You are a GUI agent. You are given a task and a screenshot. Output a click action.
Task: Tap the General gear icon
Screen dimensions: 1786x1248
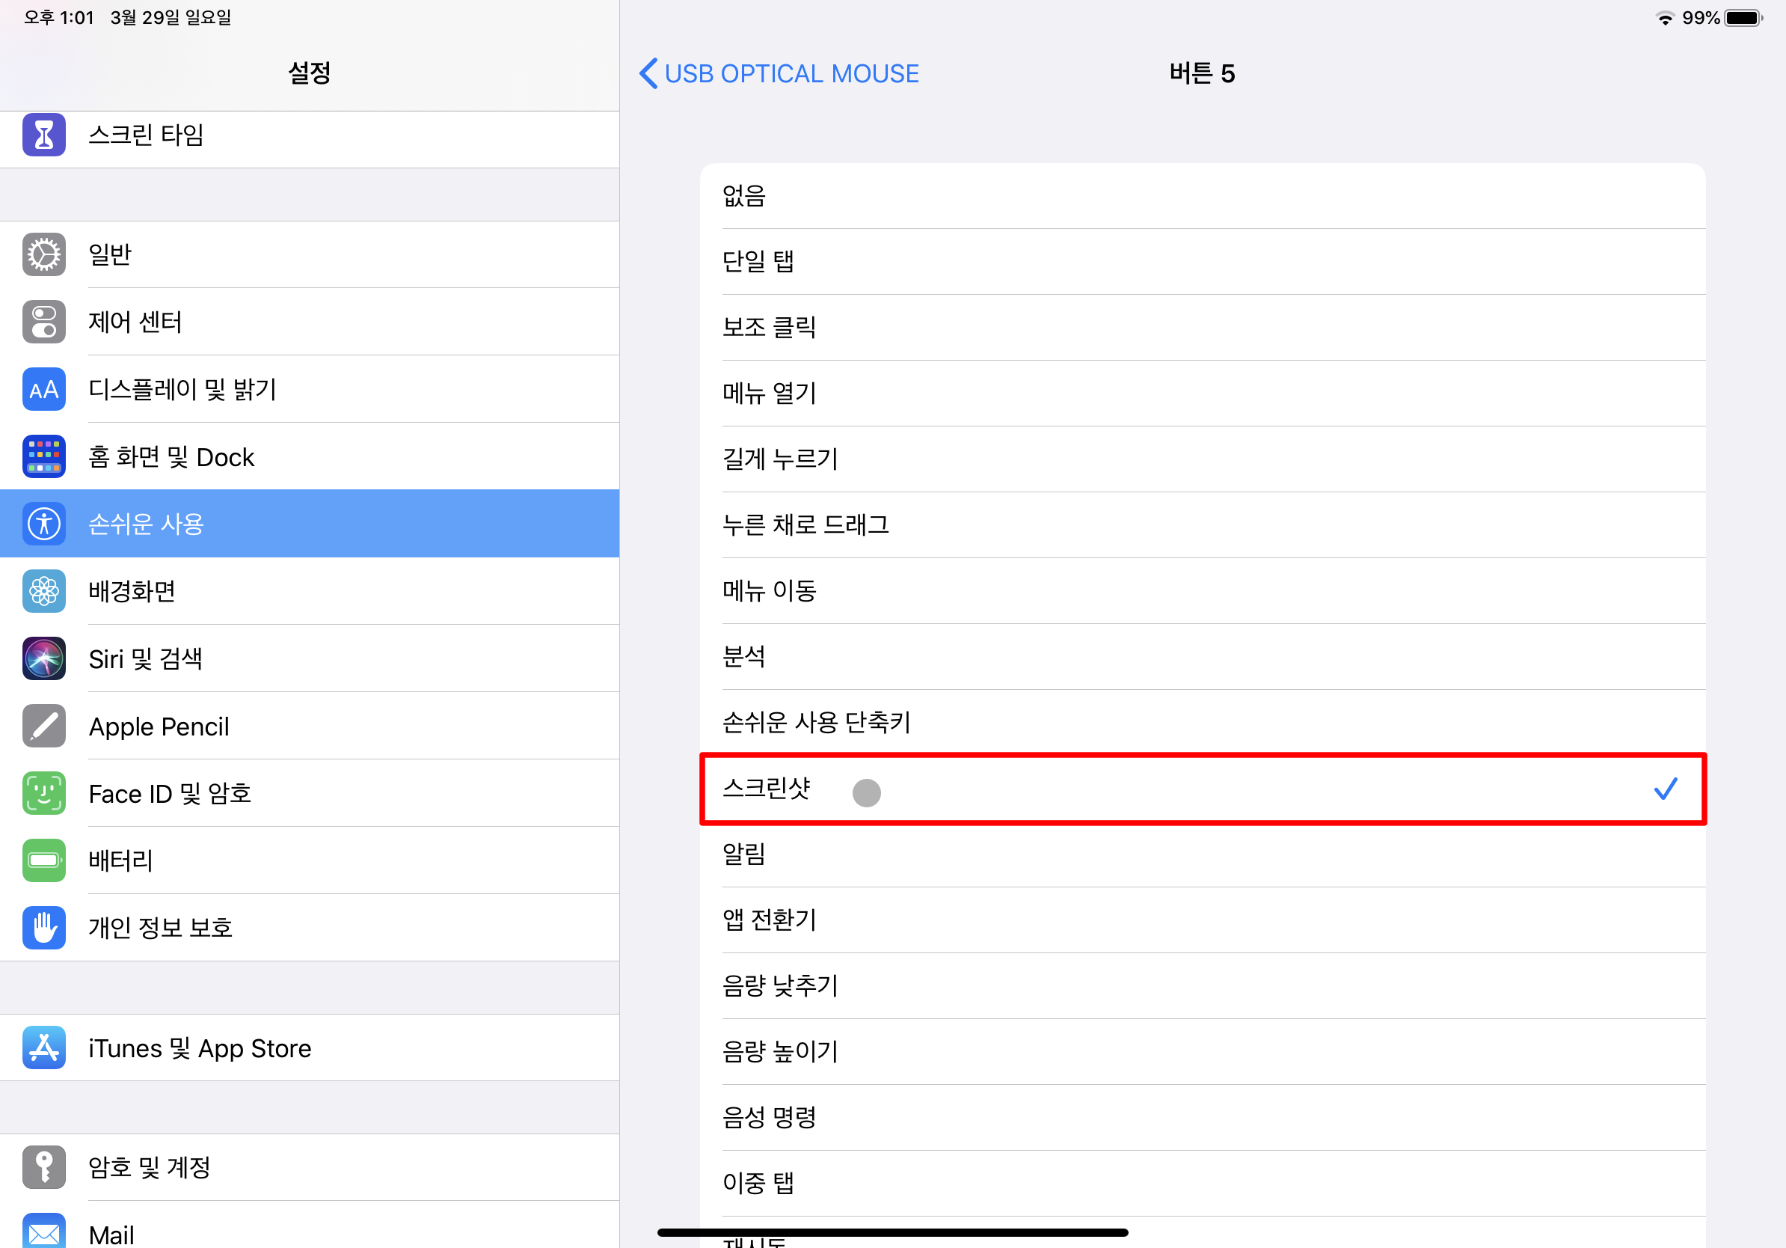point(43,254)
